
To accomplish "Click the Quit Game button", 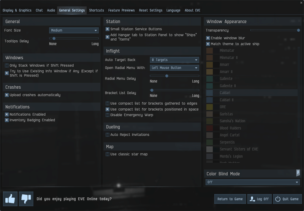I will click(x=288, y=199).
